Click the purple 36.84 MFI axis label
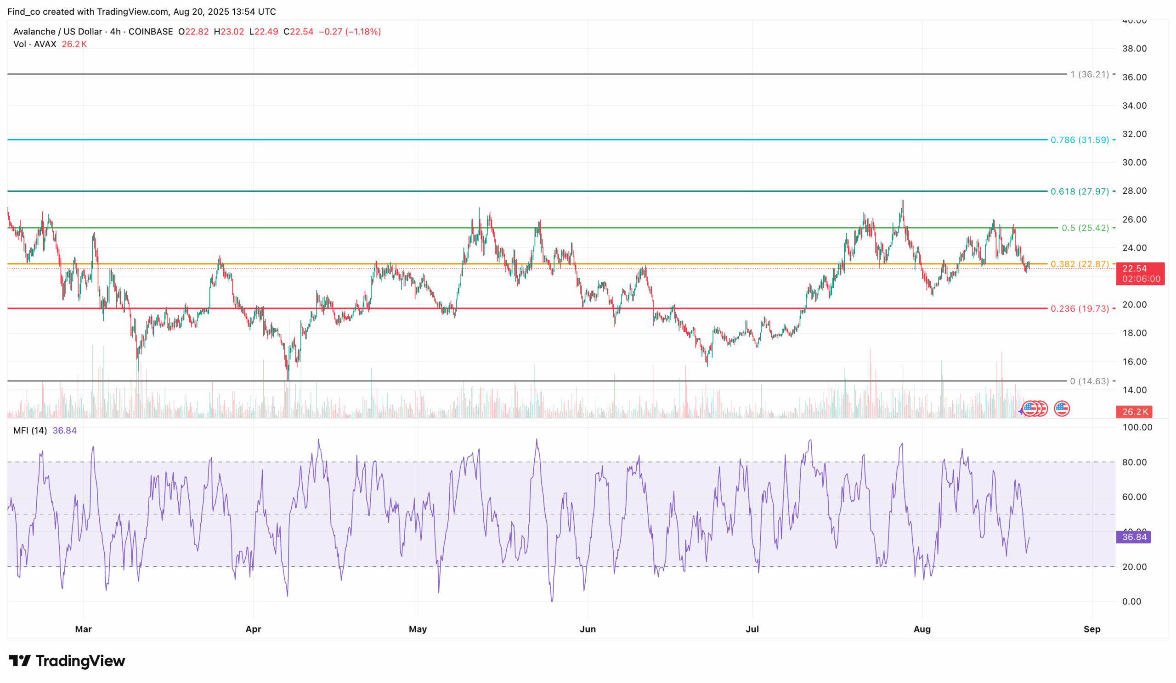 pyautogui.click(x=1134, y=537)
